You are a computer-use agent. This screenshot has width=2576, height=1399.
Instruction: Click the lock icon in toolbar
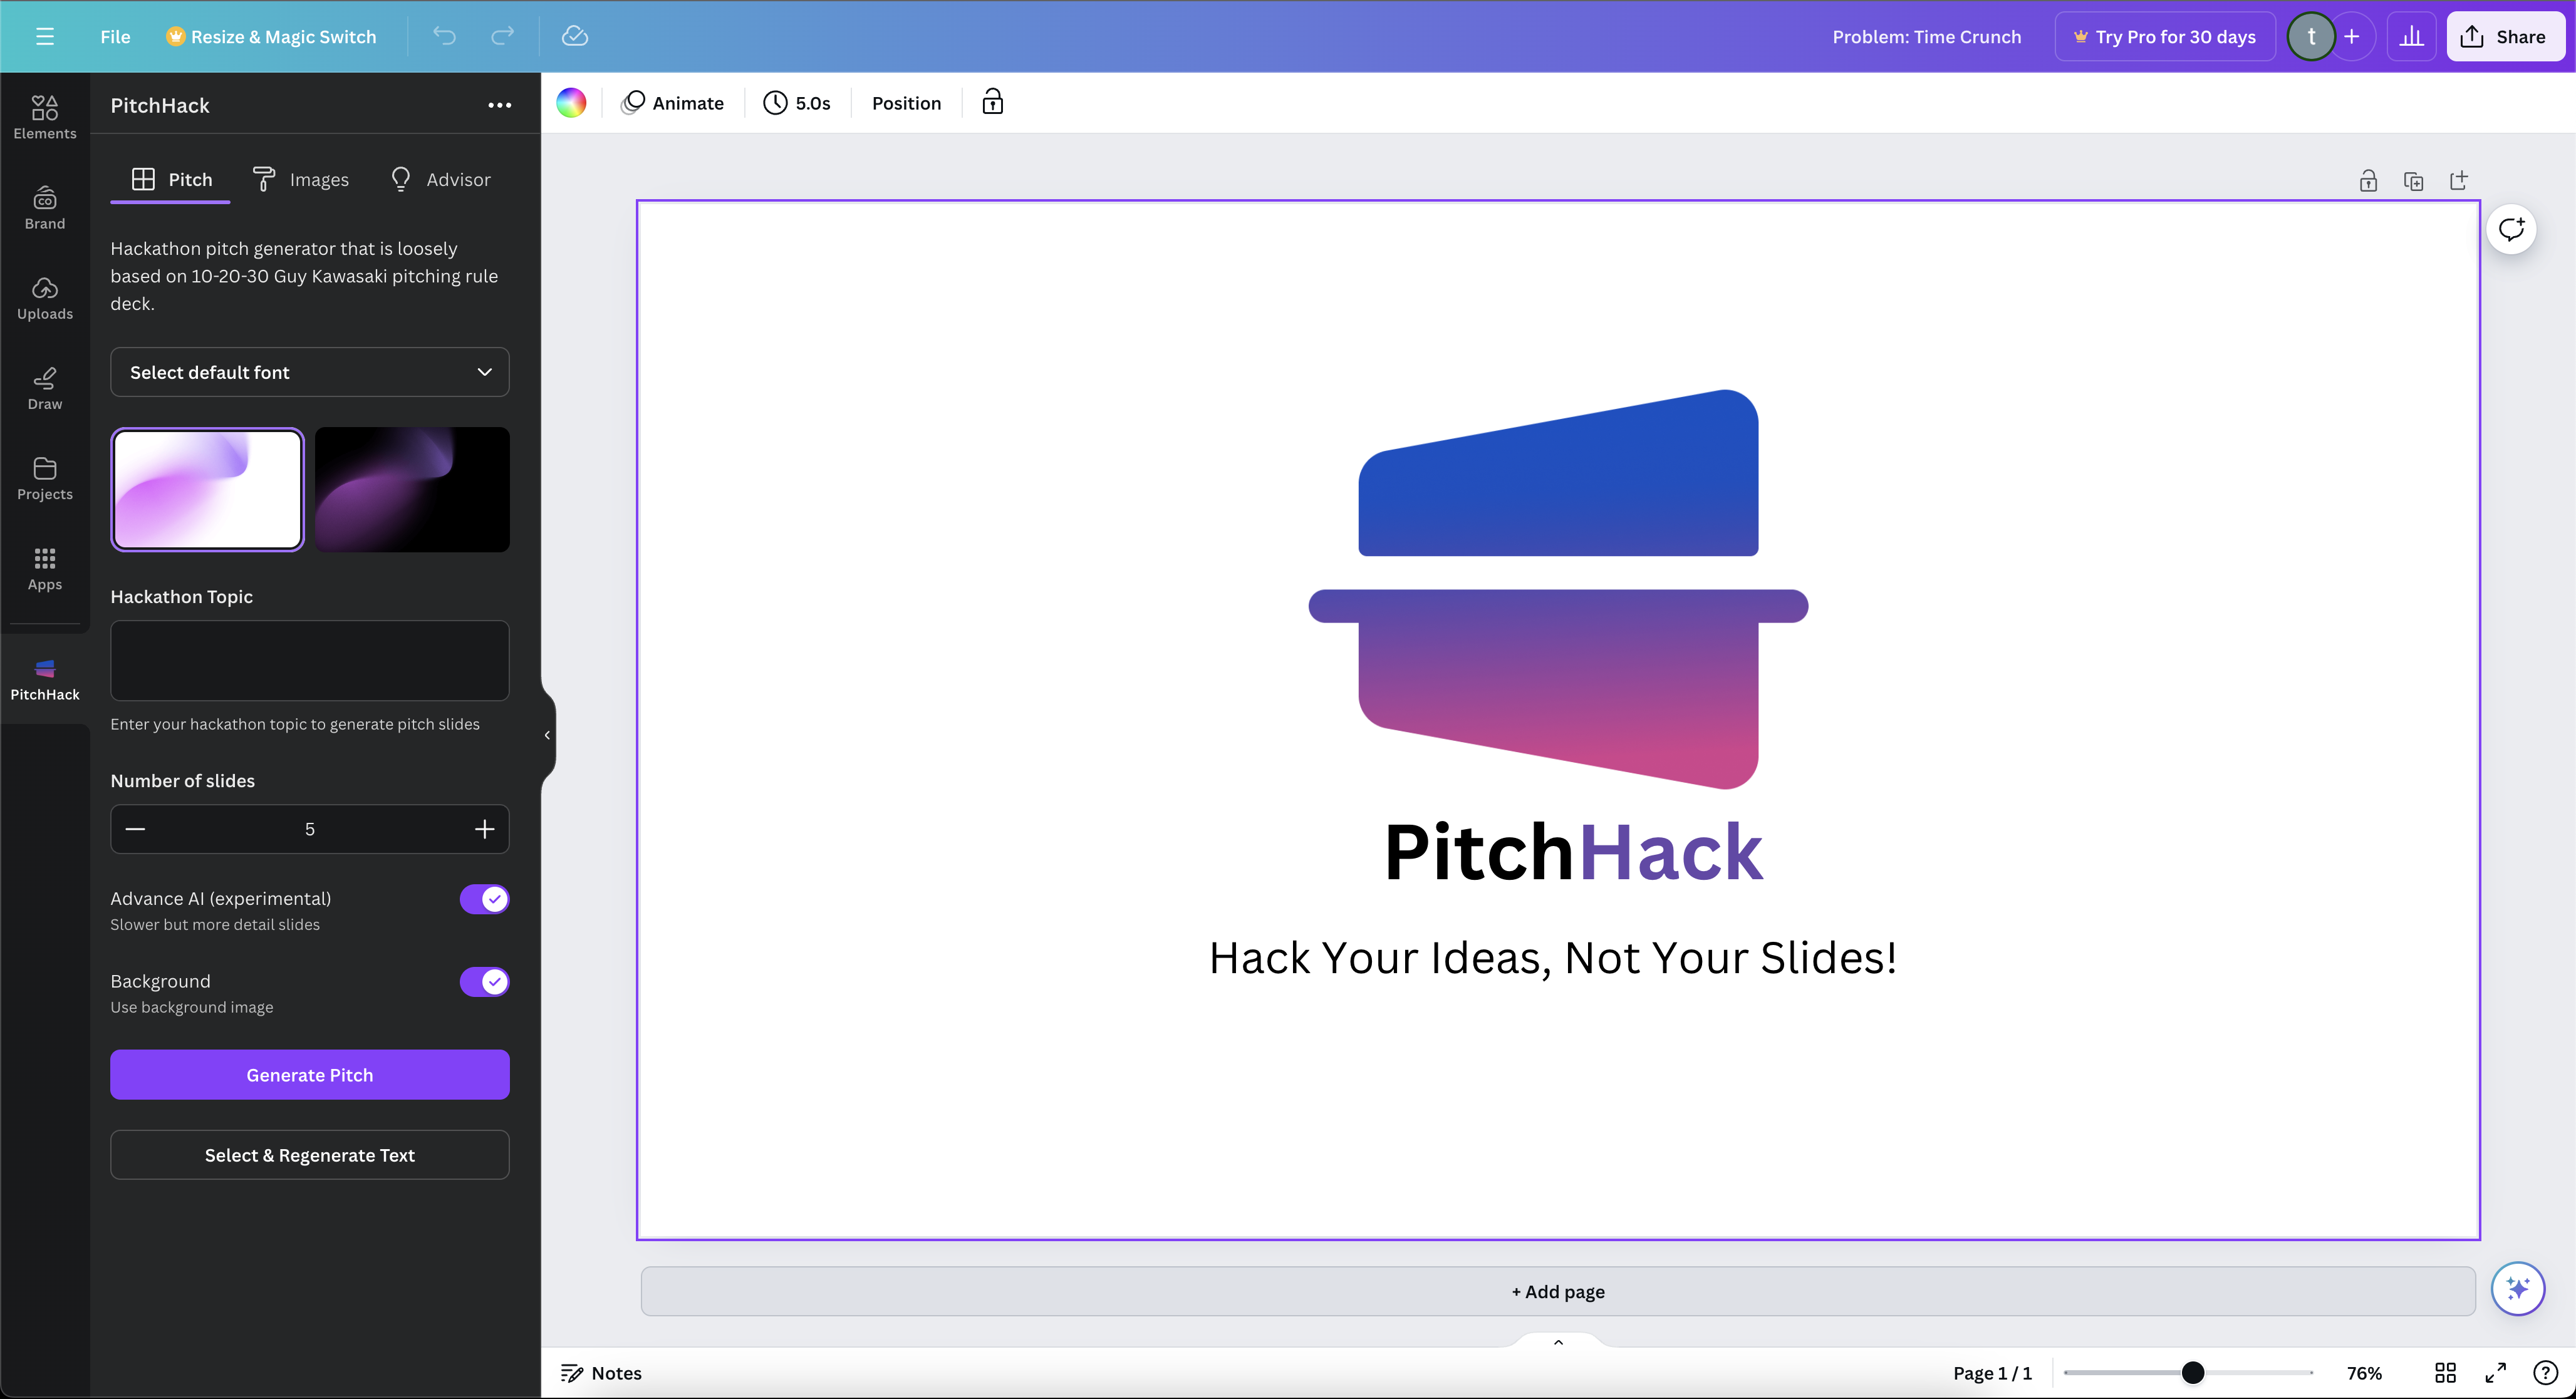click(x=992, y=102)
